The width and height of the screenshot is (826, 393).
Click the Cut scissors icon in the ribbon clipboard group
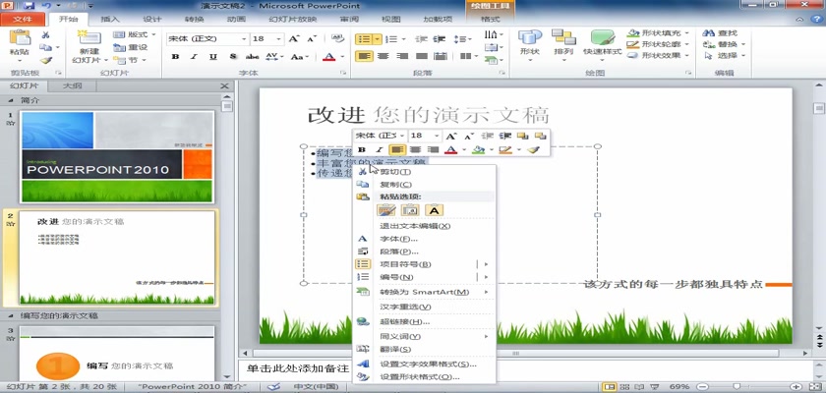(46, 35)
